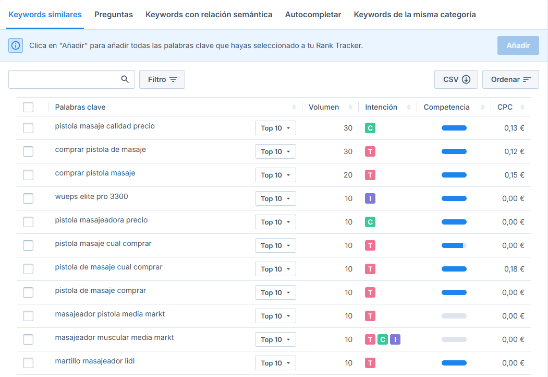Focus the keyword search input field

(65, 79)
